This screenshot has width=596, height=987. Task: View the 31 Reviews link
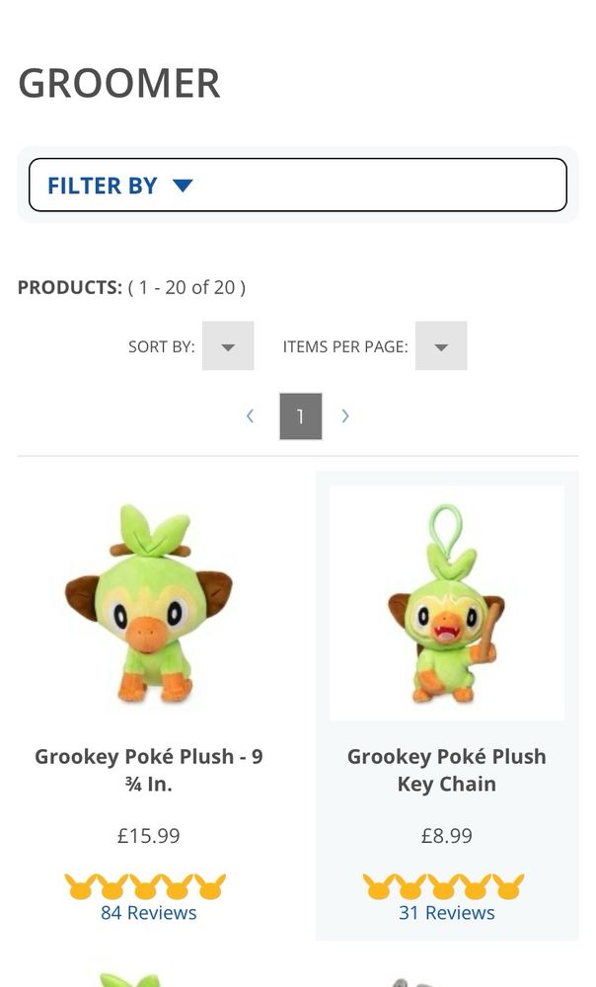(447, 913)
